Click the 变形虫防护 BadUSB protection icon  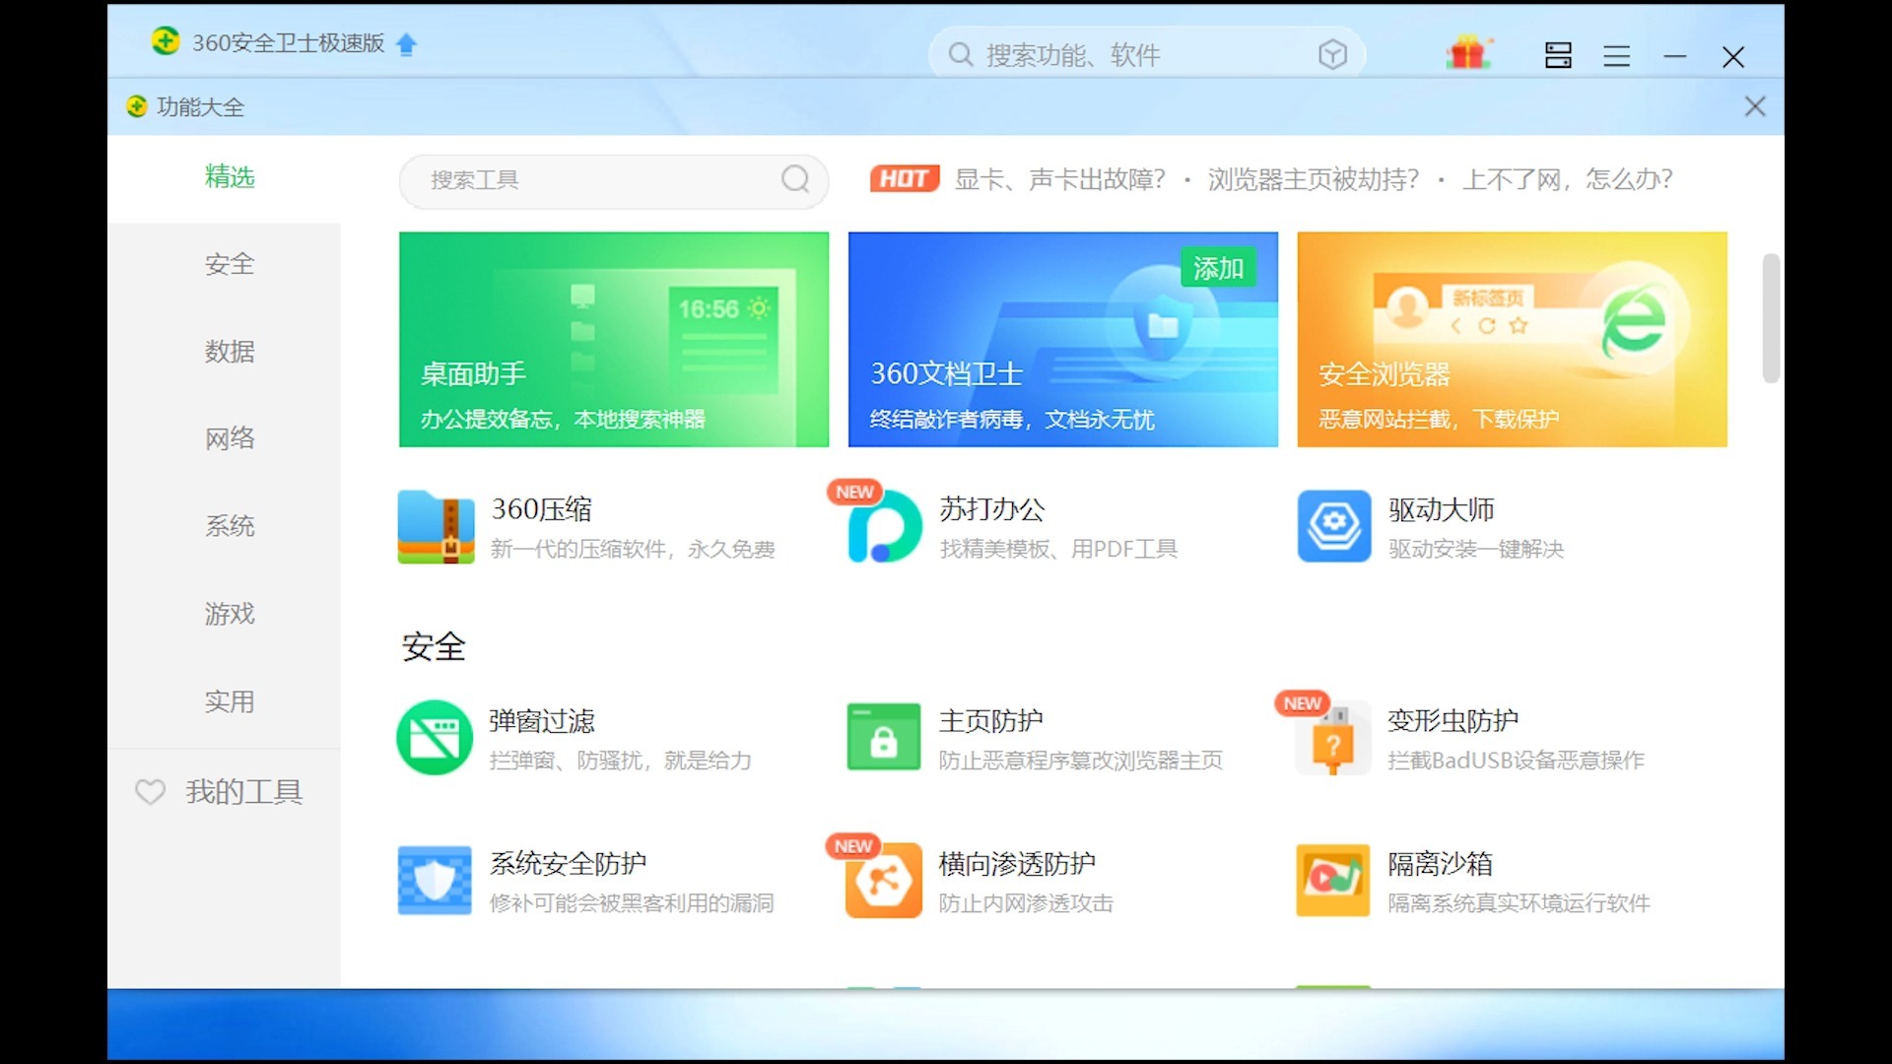[x=1333, y=738]
